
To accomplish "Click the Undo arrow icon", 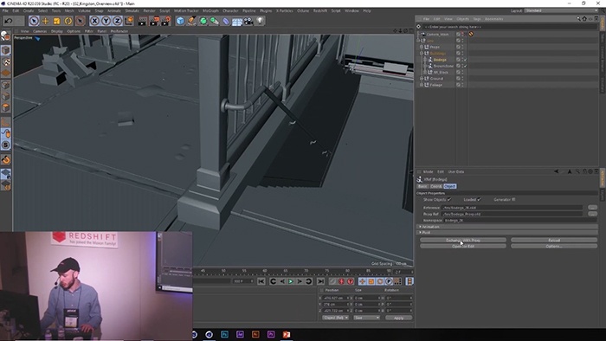I will [x=9, y=21].
